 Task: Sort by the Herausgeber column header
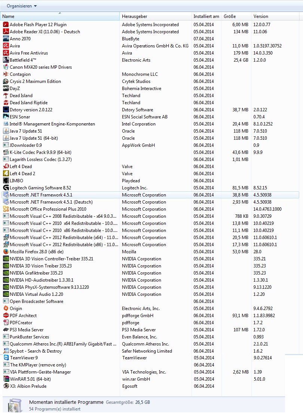click(156, 16)
